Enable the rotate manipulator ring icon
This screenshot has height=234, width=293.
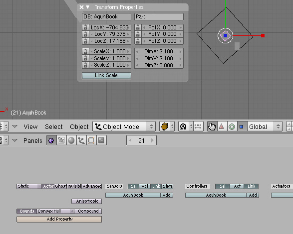(232, 126)
